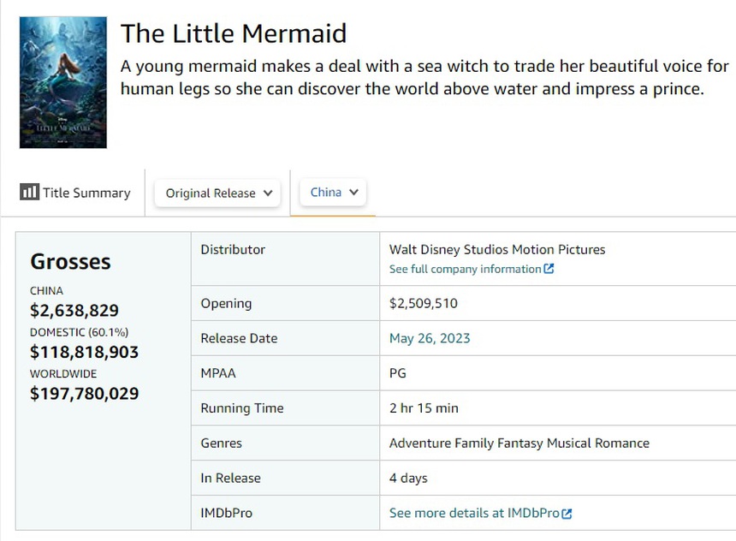The image size is (736, 541).
Task: Open the China region dropdown
Action: 333,192
